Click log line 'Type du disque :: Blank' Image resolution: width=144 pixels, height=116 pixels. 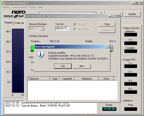tap(45, 106)
